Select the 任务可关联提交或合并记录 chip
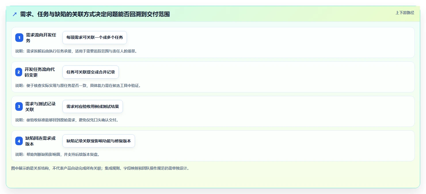 click(x=91, y=72)
